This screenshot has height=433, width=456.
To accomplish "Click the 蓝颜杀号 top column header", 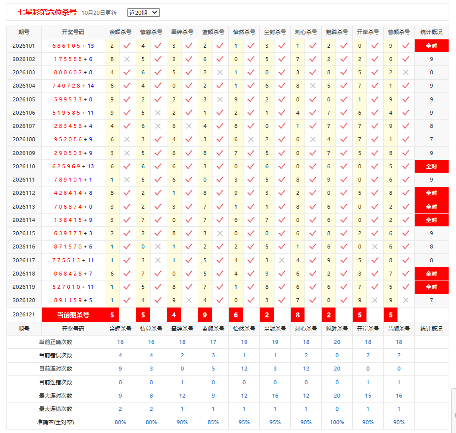I will [213, 32].
